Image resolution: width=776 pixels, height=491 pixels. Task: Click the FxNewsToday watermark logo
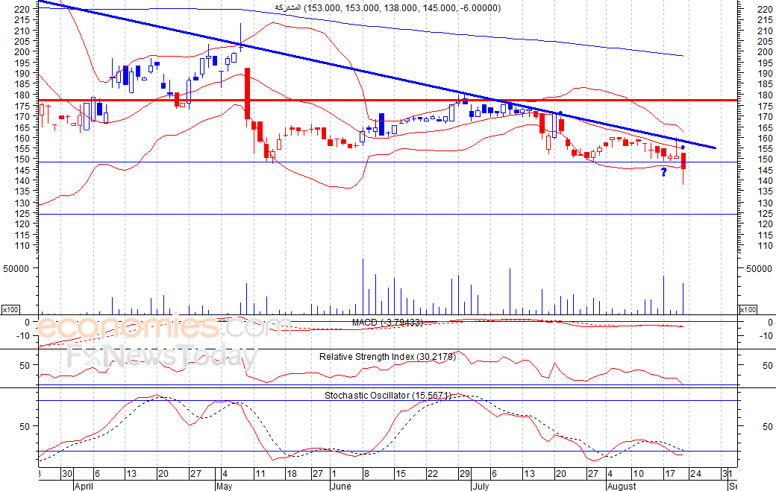(x=163, y=357)
